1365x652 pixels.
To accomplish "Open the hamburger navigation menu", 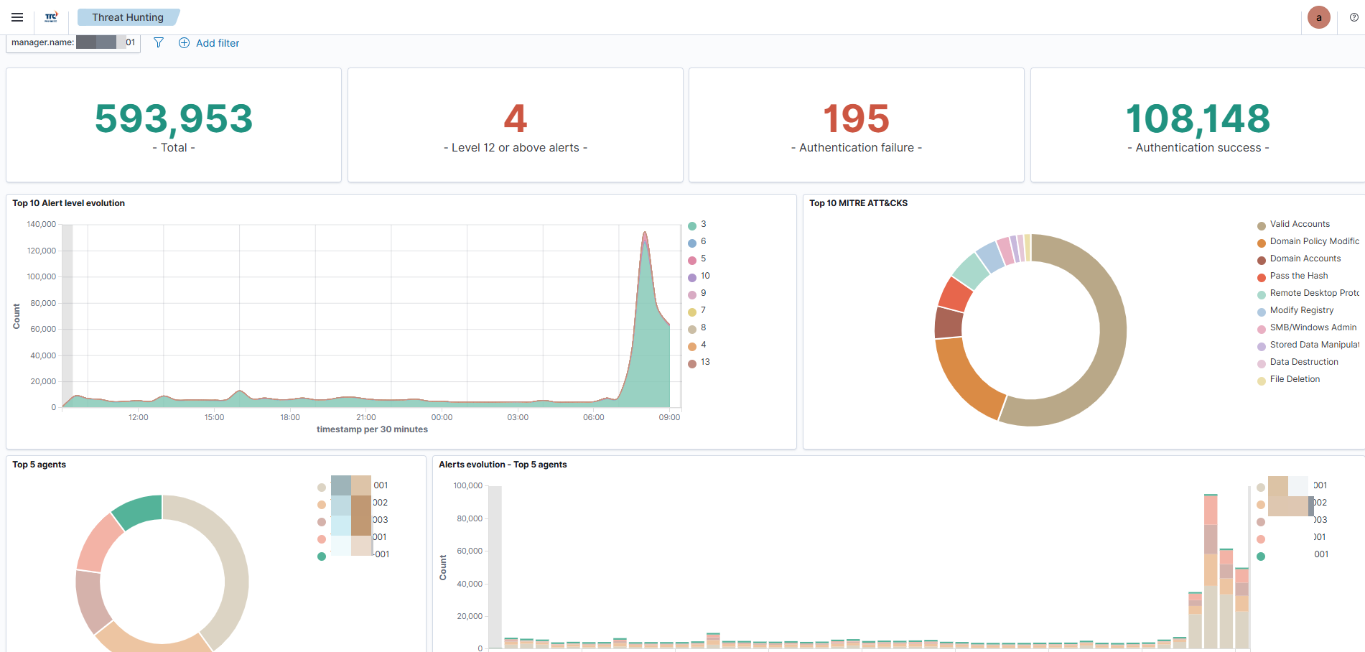I will click(17, 17).
